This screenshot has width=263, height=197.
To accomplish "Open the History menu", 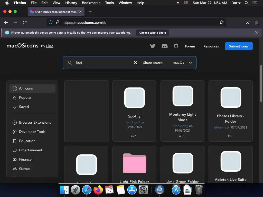I will 71,3.
